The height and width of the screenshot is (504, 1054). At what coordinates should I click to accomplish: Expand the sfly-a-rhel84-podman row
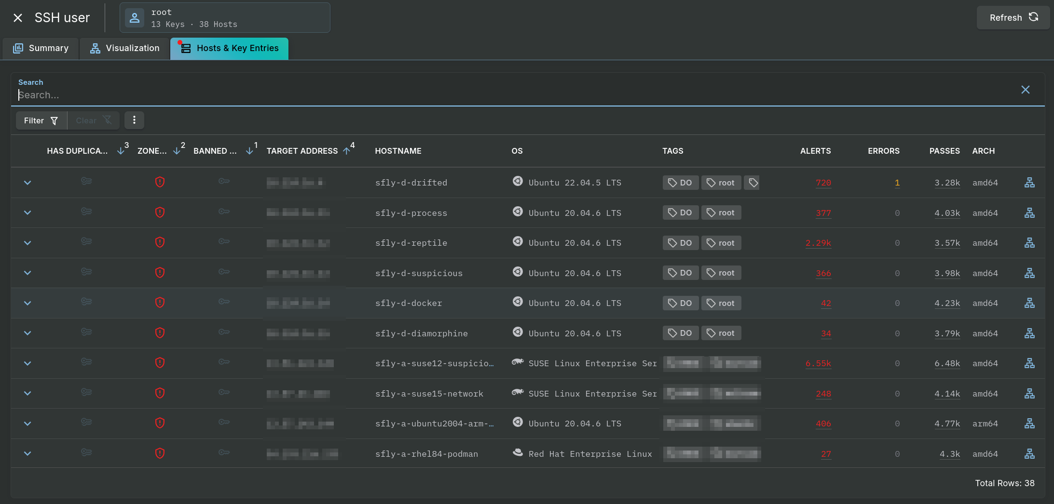[27, 453]
